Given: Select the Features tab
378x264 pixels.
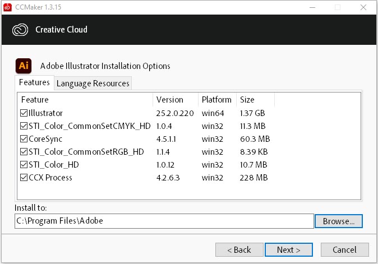Looking at the screenshot, I should [x=34, y=82].
